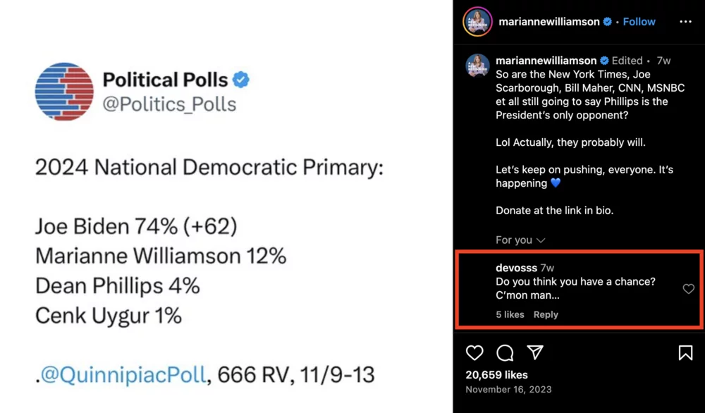Save post with the bookmark icon

click(x=685, y=352)
